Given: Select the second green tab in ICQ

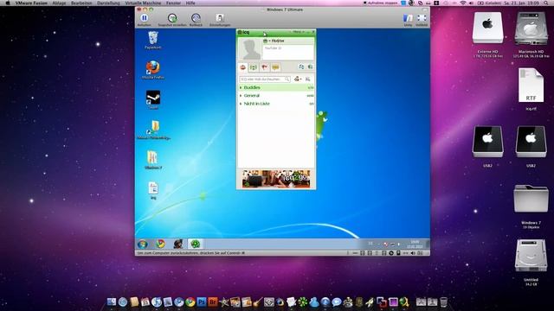Looking at the screenshot, I should click(x=254, y=67).
